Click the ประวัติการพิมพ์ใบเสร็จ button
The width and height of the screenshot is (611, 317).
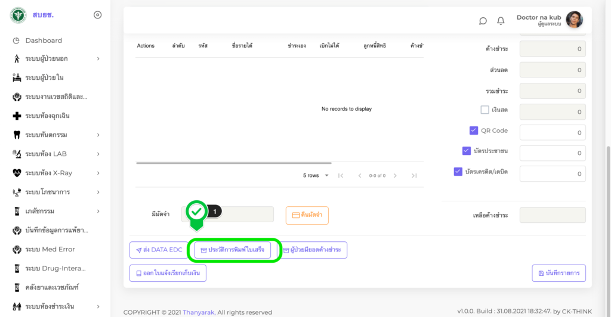tap(233, 250)
